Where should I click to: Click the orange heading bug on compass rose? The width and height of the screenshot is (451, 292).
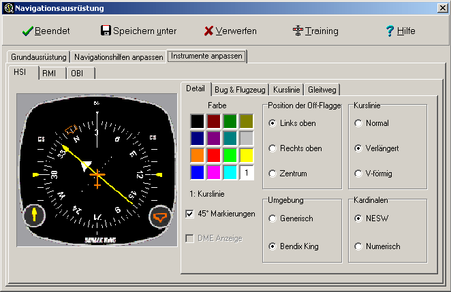(x=71, y=129)
